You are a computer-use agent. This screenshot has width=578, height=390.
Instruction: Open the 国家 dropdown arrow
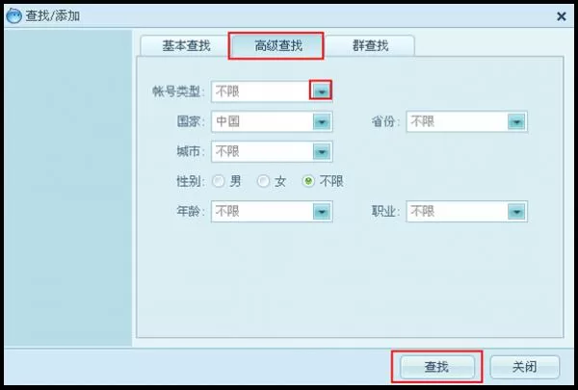click(x=322, y=121)
